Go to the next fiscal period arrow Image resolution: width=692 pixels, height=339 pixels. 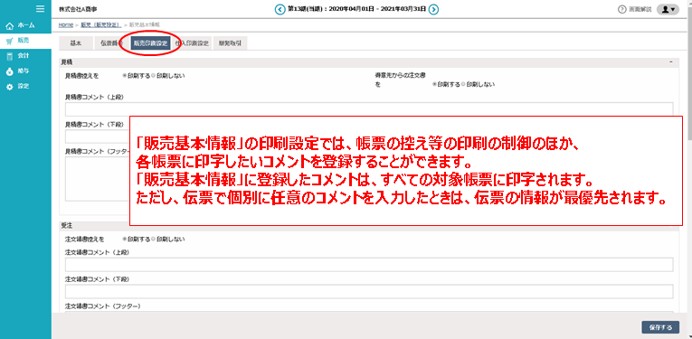click(434, 9)
